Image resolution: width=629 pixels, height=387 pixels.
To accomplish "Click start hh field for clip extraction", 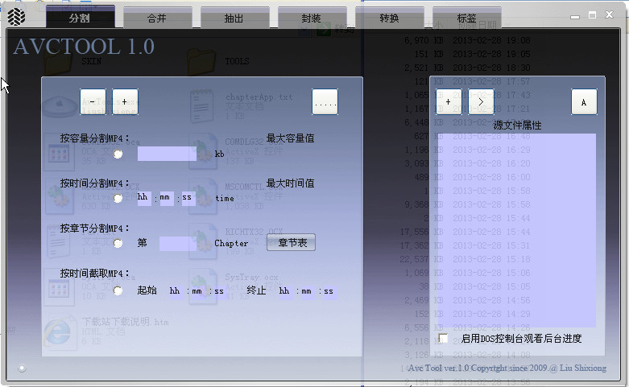I will pyautogui.click(x=176, y=291).
